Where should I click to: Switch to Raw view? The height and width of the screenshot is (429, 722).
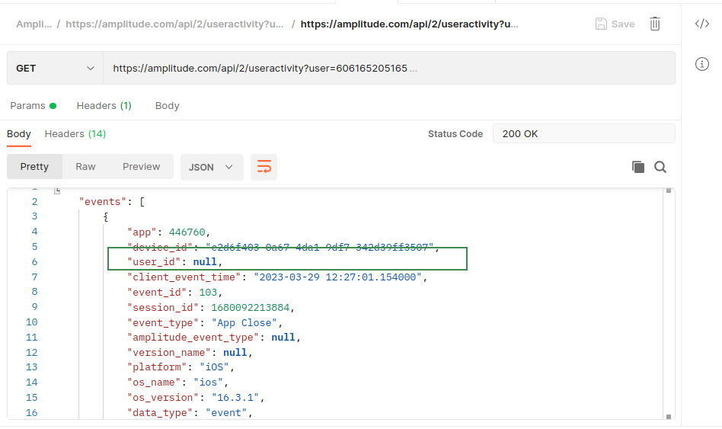pyautogui.click(x=85, y=166)
